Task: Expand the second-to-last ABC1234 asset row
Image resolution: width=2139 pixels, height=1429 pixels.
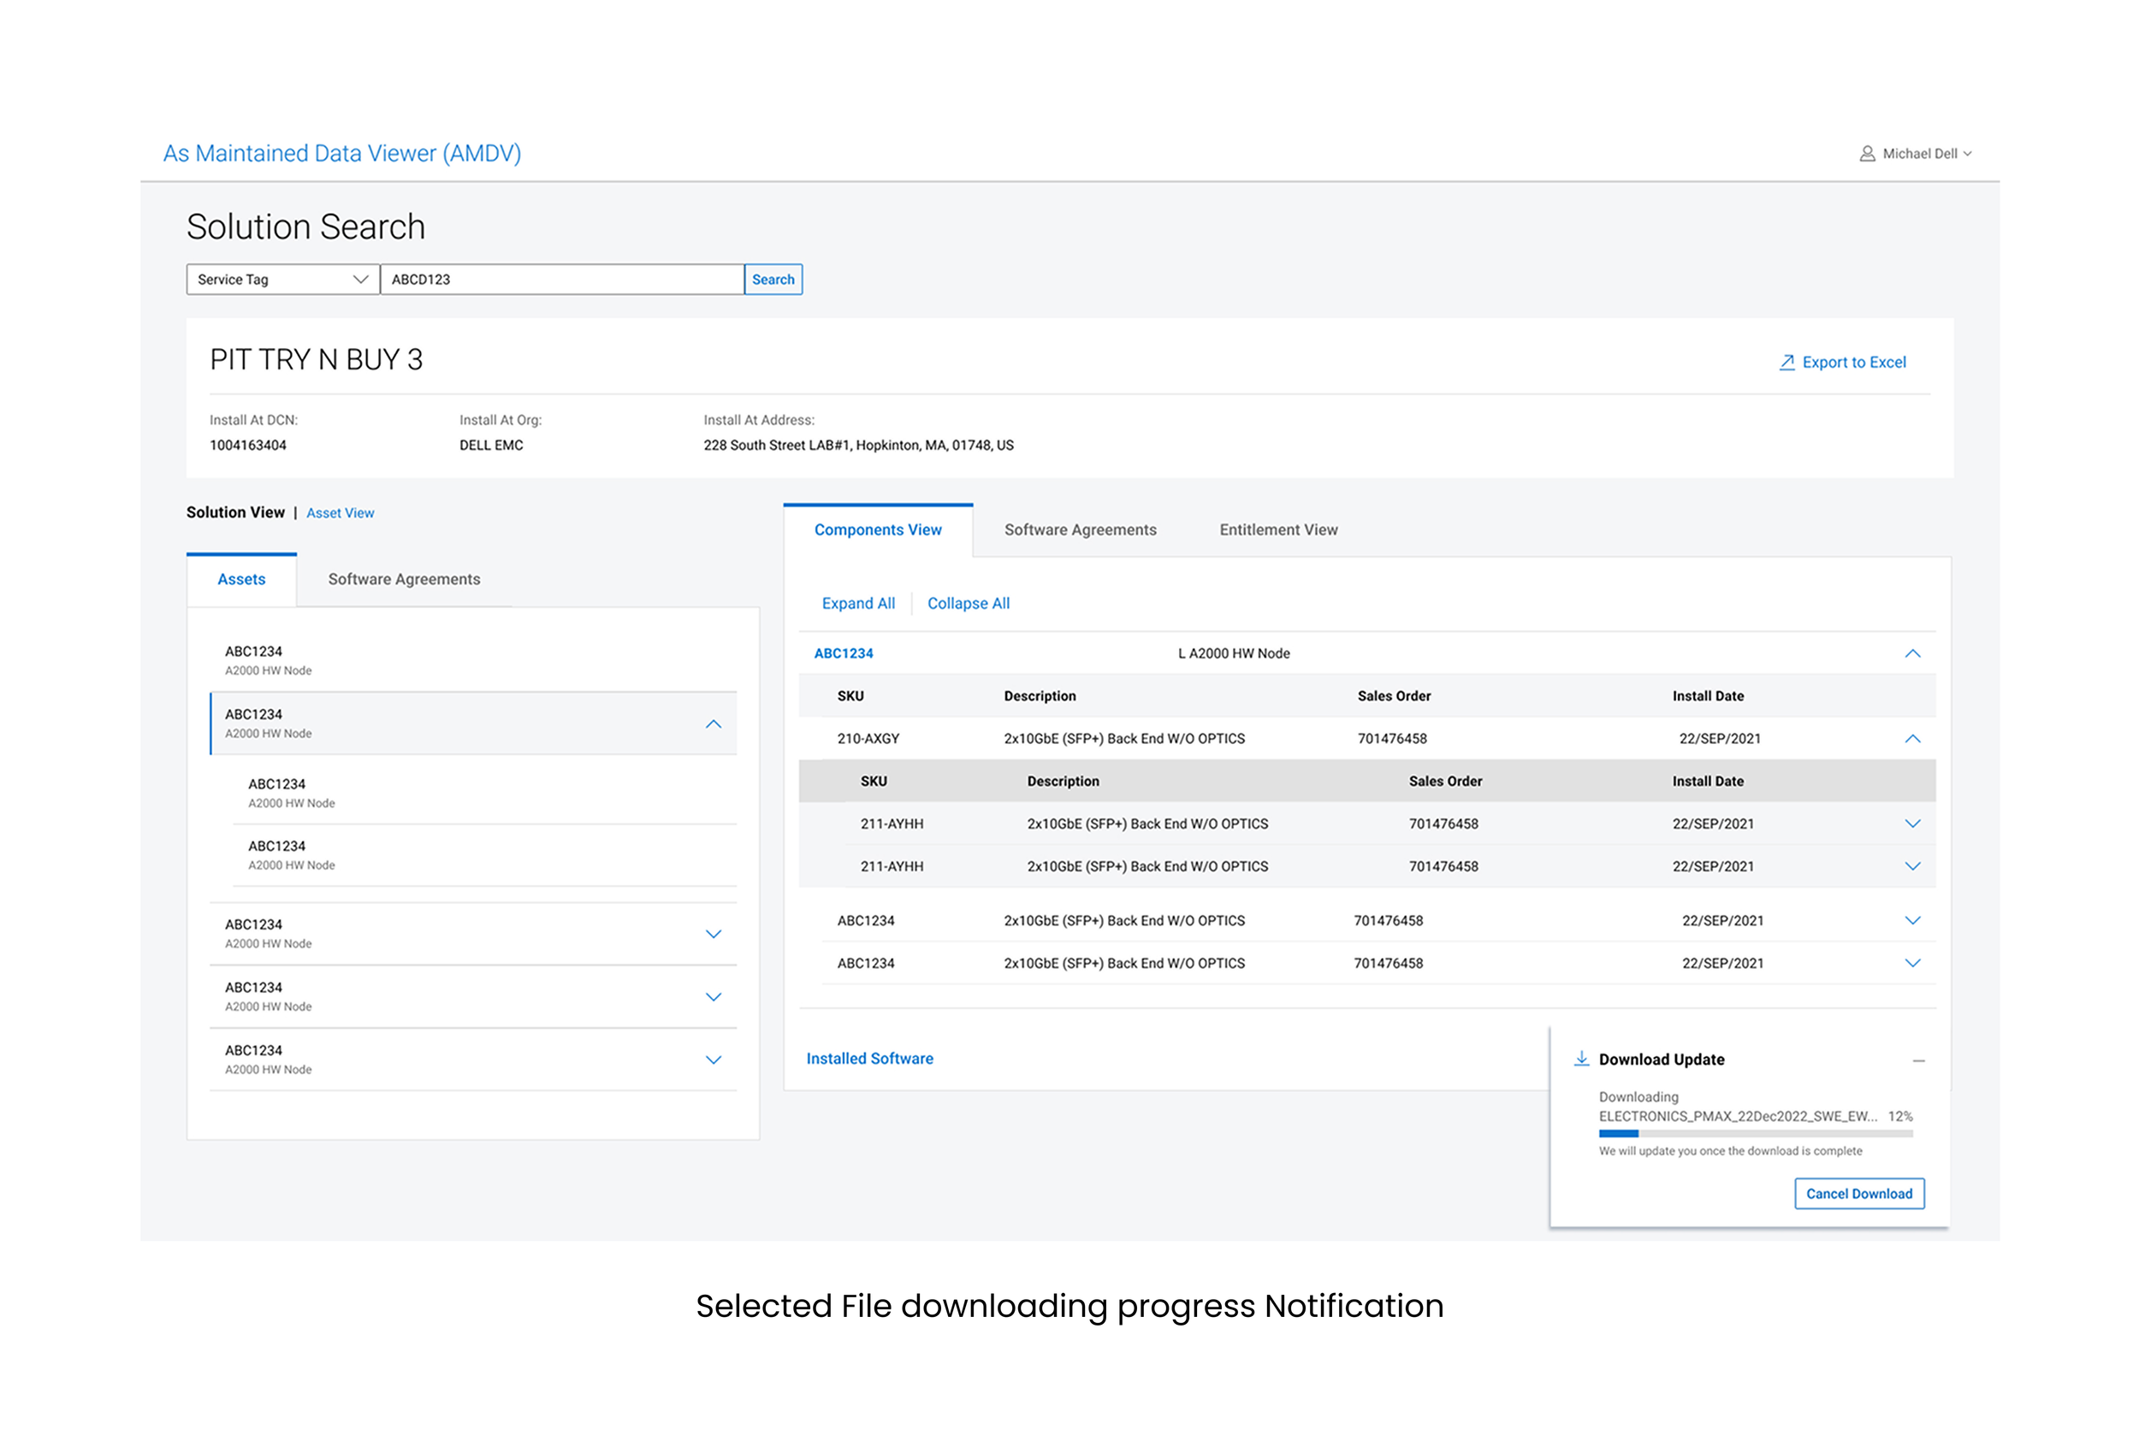Action: tap(714, 997)
